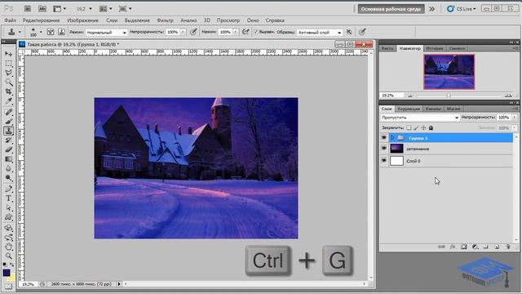The height and width of the screenshot is (294, 522).
Task: Switch to the Коррекция tab
Action: point(409,109)
